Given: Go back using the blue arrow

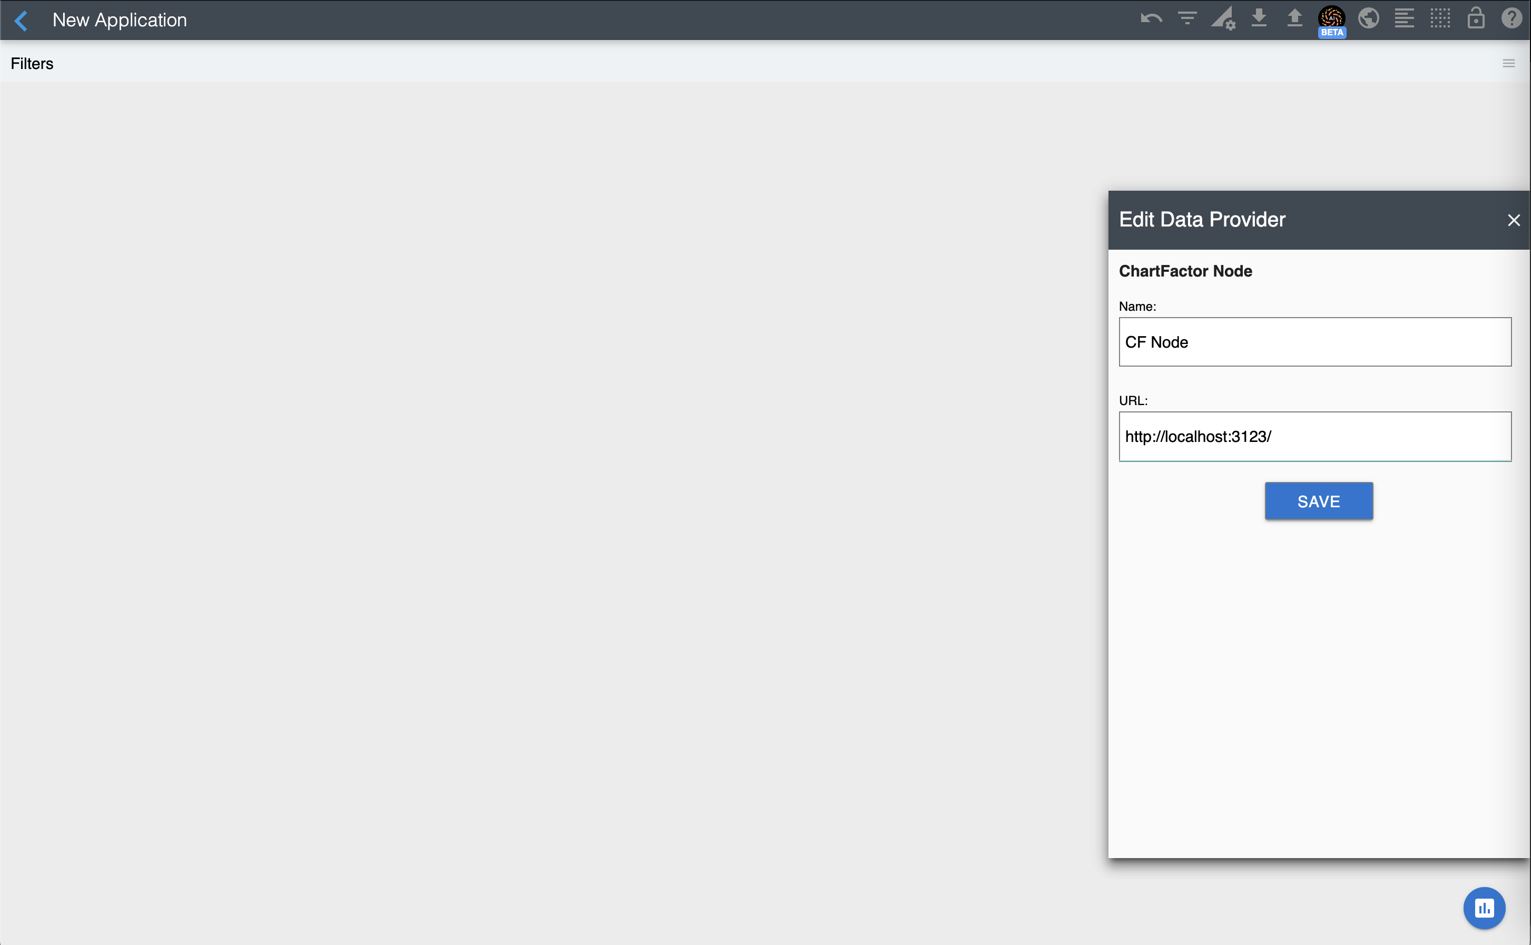Looking at the screenshot, I should pyautogui.click(x=21, y=21).
